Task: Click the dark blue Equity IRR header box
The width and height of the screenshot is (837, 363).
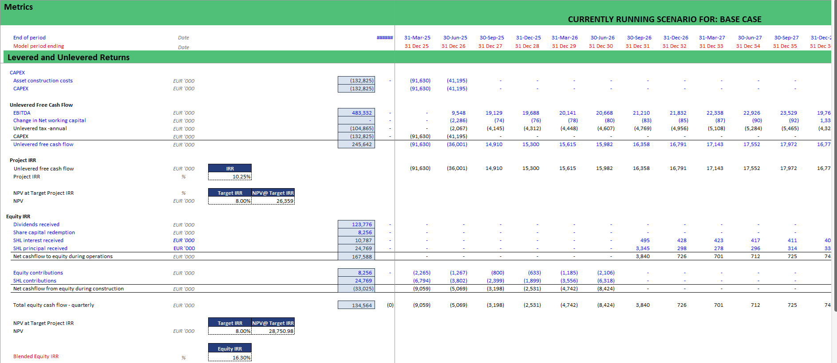Action: (x=230, y=348)
